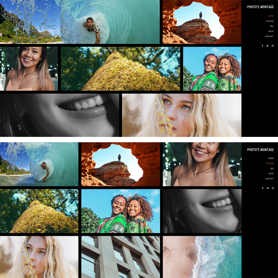Open the red rock arch photo, bottom mockup
The height and width of the screenshot is (278, 278).
[x=121, y=164]
